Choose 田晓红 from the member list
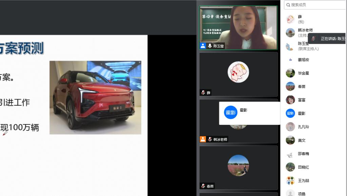The image size is (347, 196). [303, 167]
